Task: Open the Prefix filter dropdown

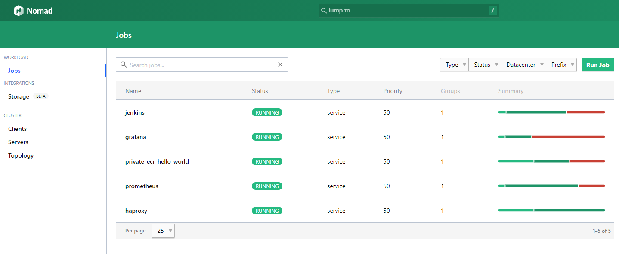Action: click(561, 65)
